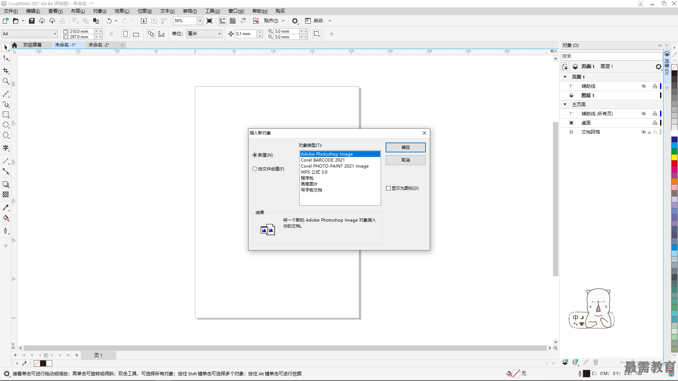Toggle visibility of 辅助线 layer

tap(644, 86)
